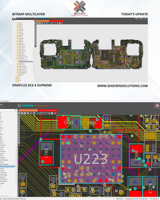Screen dimensions: 160x200
Task: Toggle layer 5 in the layer strip
Action: pyautogui.click(x=19, y=126)
